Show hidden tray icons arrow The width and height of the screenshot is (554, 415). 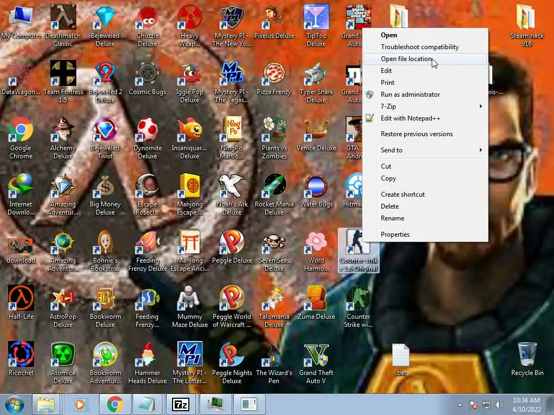[x=460, y=405]
